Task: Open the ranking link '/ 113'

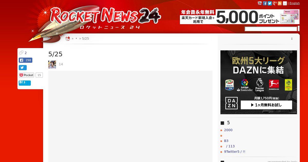Action: pyautogui.click(x=230, y=146)
